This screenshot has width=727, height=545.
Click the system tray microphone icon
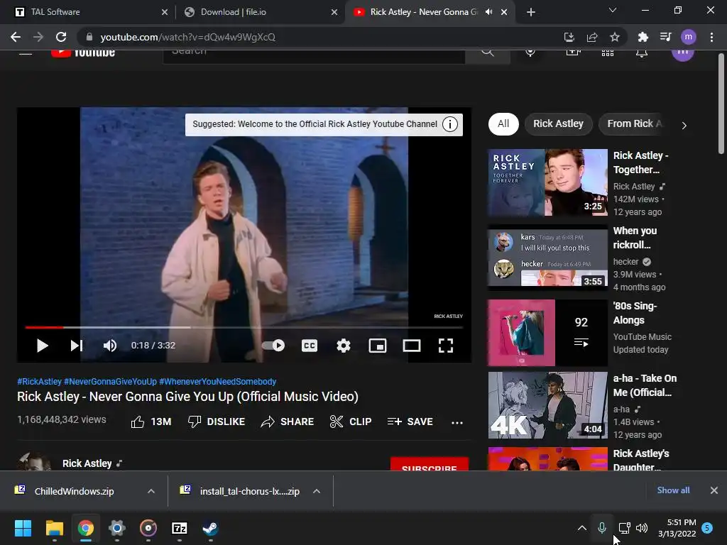coord(602,528)
